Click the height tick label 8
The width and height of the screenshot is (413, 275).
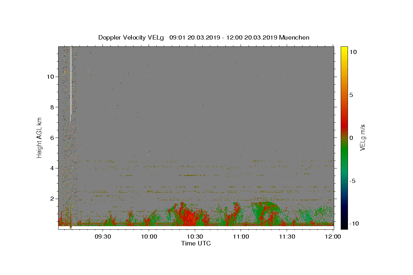coord(52,107)
